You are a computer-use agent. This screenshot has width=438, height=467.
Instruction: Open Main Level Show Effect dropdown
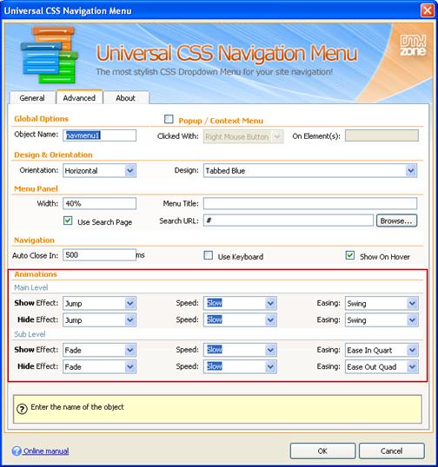tap(99, 303)
